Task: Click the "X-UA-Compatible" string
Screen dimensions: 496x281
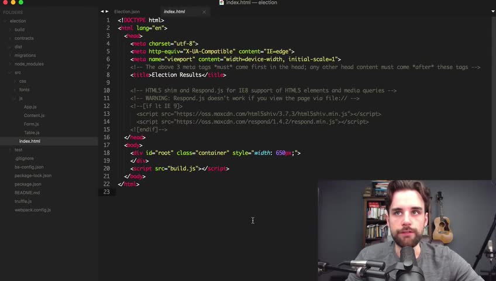Action: 209,52
